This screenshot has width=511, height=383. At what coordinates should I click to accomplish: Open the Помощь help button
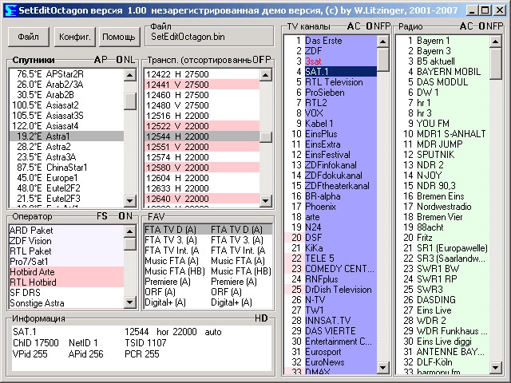pyautogui.click(x=119, y=37)
